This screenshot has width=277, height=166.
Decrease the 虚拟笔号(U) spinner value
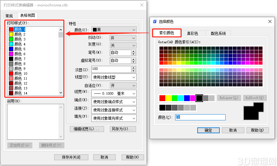click(x=134, y=62)
